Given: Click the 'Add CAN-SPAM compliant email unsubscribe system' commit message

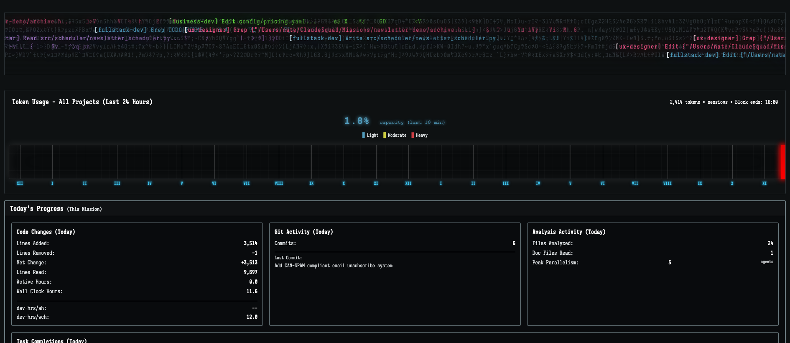Looking at the screenshot, I should coord(334,266).
